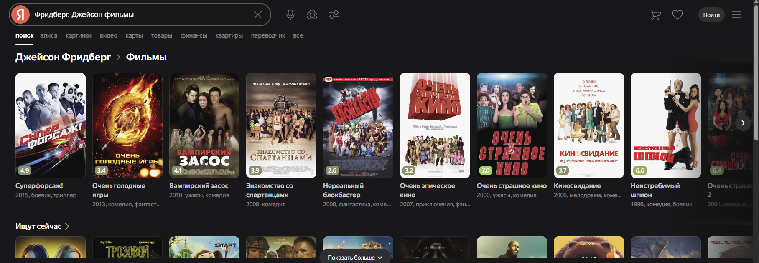Screen dimensions: 759x263
Task: Click the 4,9 rating badge
Action: (25, 170)
